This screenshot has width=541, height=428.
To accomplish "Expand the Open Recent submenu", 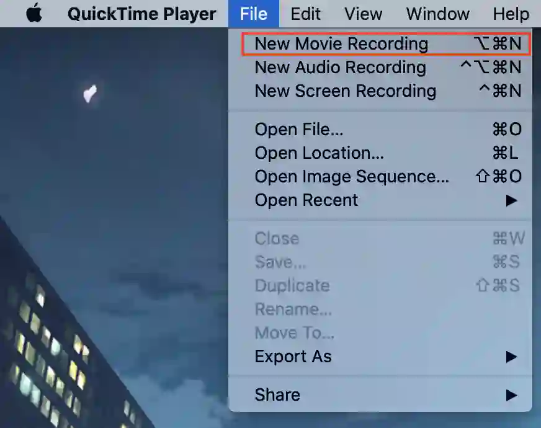I will tap(380, 200).
